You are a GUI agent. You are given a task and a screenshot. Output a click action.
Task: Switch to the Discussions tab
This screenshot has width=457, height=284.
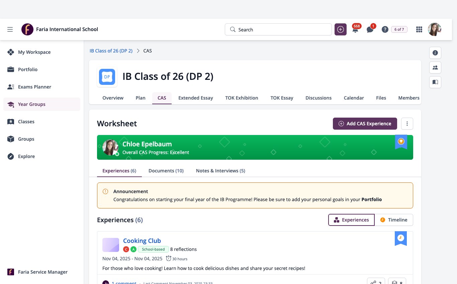[318, 98]
